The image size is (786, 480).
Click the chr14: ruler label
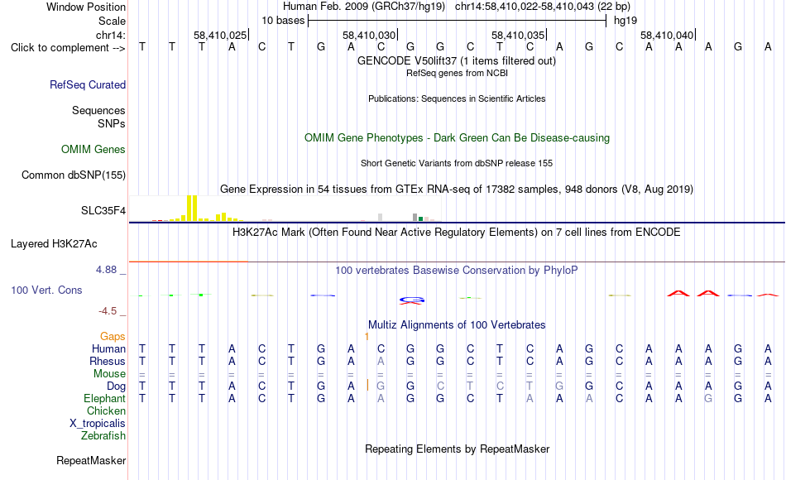click(x=111, y=35)
